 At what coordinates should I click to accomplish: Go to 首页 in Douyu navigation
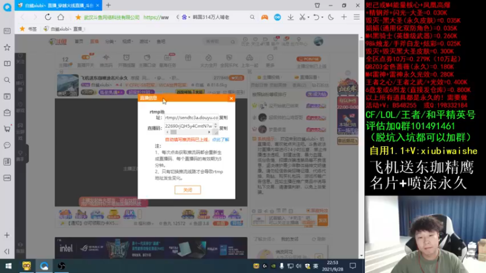[79, 41]
